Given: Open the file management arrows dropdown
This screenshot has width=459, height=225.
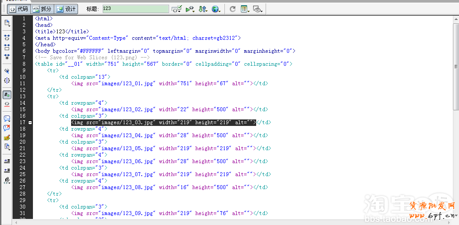Looking at the screenshot, I should pyautogui.click(x=203, y=9).
